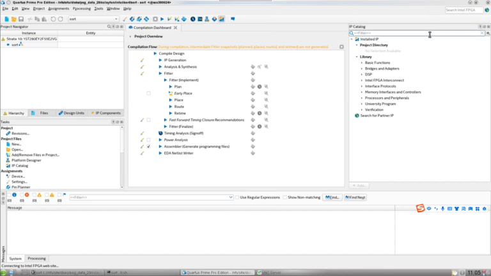Expand Memory Interfaces and Controllers node

(x=362, y=92)
